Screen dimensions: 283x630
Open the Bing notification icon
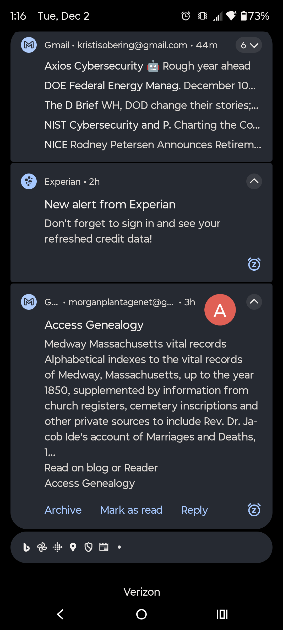click(26, 547)
